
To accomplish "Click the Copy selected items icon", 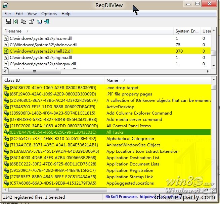I will pyautogui.click(x=24, y=22).
